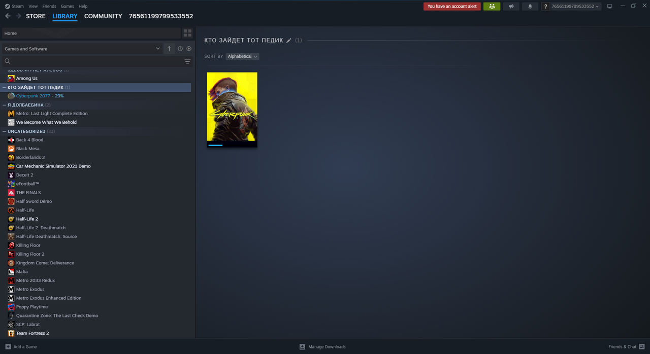
Task: Switch to the LIBRARY tab
Action: pos(65,16)
